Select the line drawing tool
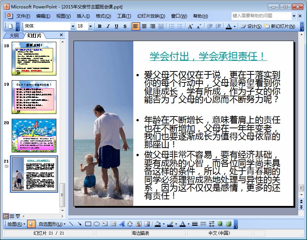This screenshot has width=307, height=240. [x=71, y=224]
